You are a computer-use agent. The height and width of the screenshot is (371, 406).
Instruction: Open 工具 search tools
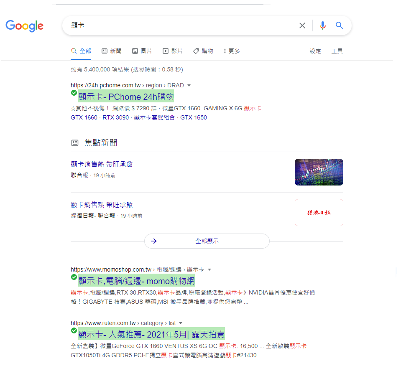(337, 51)
